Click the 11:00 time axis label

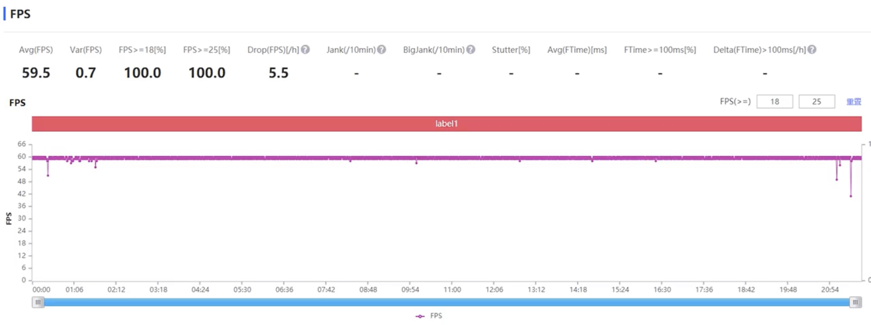[x=452, y=290]
